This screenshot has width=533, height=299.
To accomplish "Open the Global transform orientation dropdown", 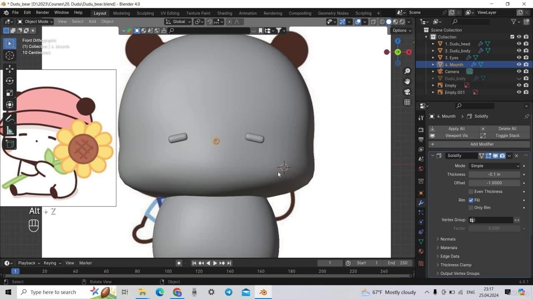I will [x=178, y=22].
